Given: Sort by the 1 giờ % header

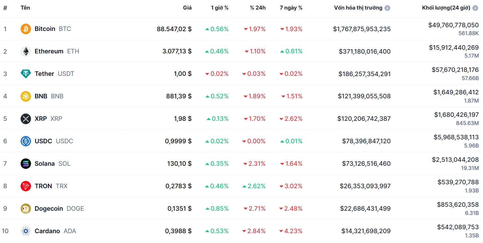Looking at the screenshot, I should click(220, 8).
